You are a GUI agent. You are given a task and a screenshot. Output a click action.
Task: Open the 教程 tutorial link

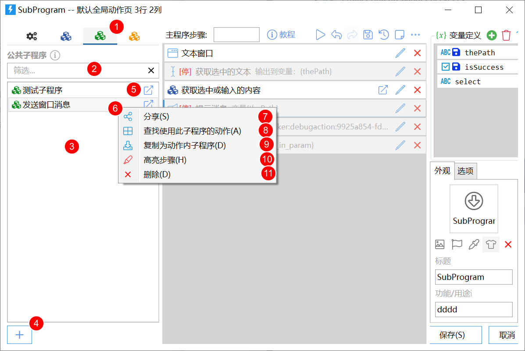point(281,35)
